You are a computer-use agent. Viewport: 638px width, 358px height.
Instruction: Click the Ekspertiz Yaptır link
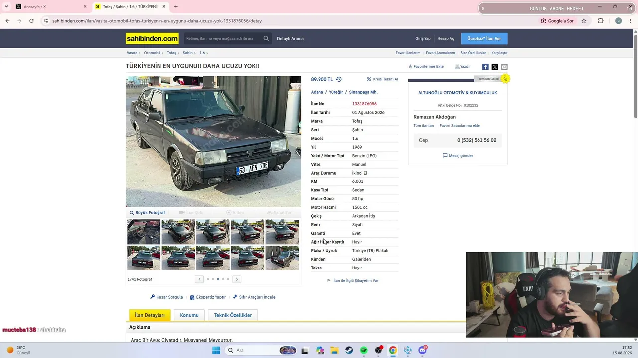click(208, 297)
